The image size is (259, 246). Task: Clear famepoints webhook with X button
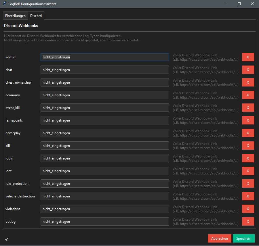[248, 120]
